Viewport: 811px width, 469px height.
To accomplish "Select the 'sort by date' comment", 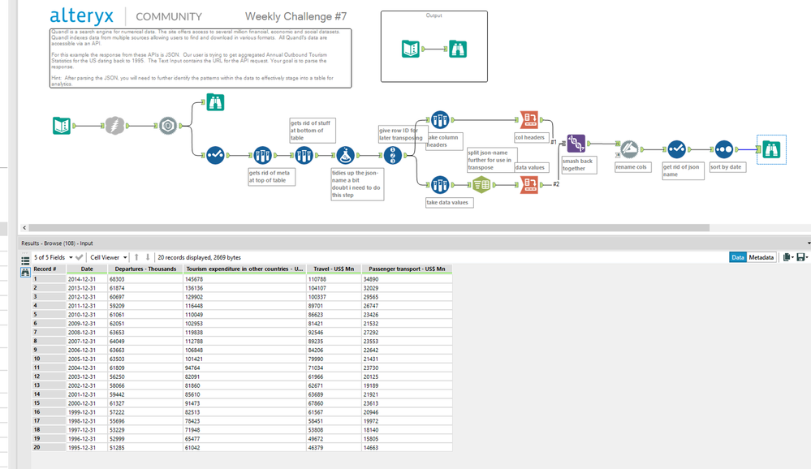I will tap(727, 167).
